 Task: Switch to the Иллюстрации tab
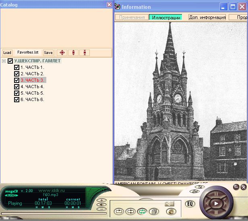click(x=165, y=17)
